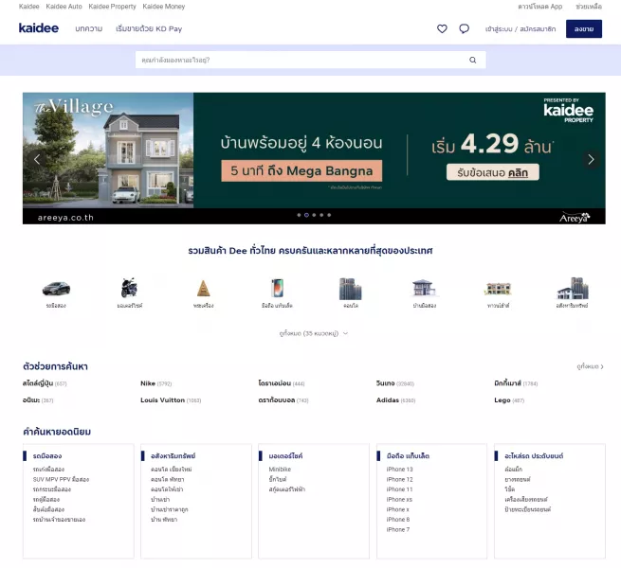Open the ดาวน์โหลด App link
The height and width of the screenshot is (568, 621).
coord(539,7)
